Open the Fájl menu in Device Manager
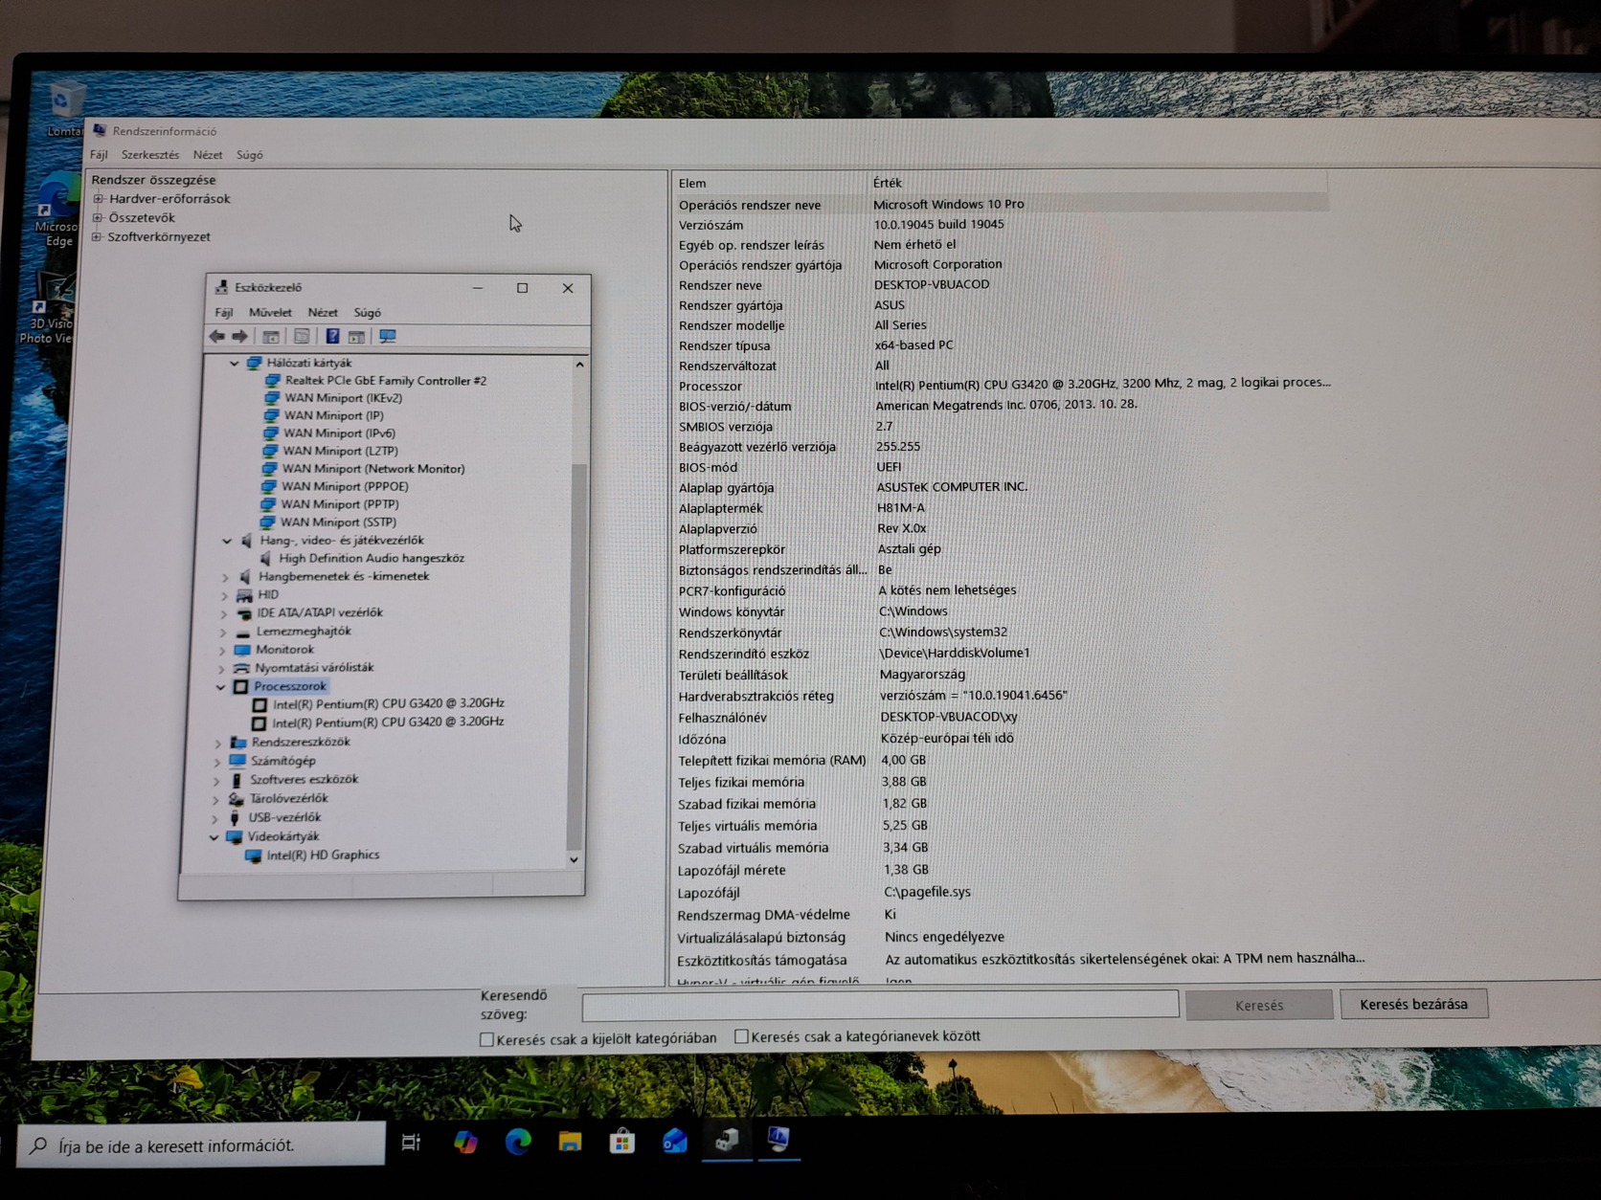 click(x=224, y=313)
